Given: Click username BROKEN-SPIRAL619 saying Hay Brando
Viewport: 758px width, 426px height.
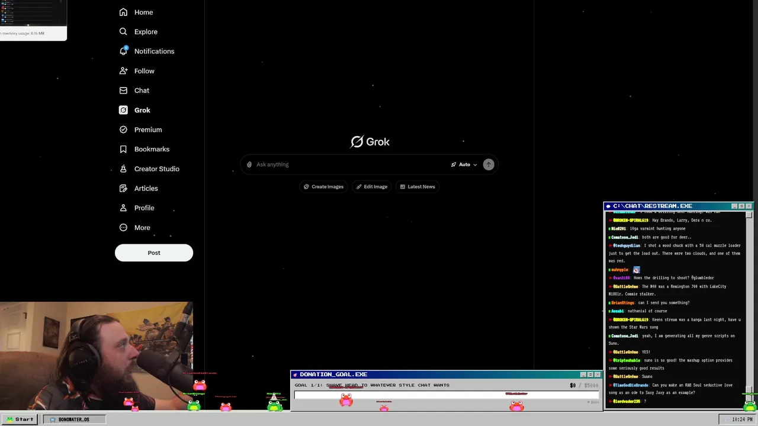Looking at the screenshot, I should pos(630,220).
